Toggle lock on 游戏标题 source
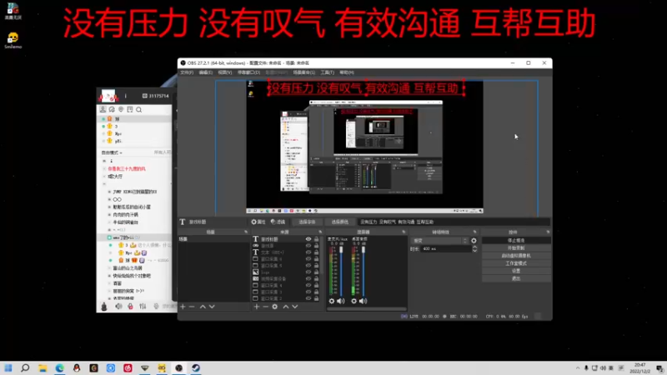The height and width of the screenshot is (375, 667). click(x=316, y=239)
